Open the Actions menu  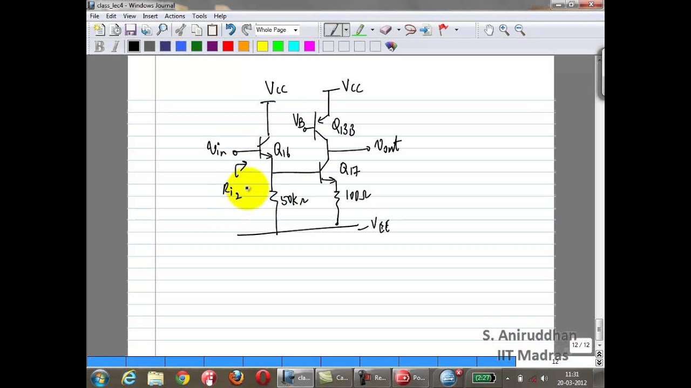tap(175, 16)
